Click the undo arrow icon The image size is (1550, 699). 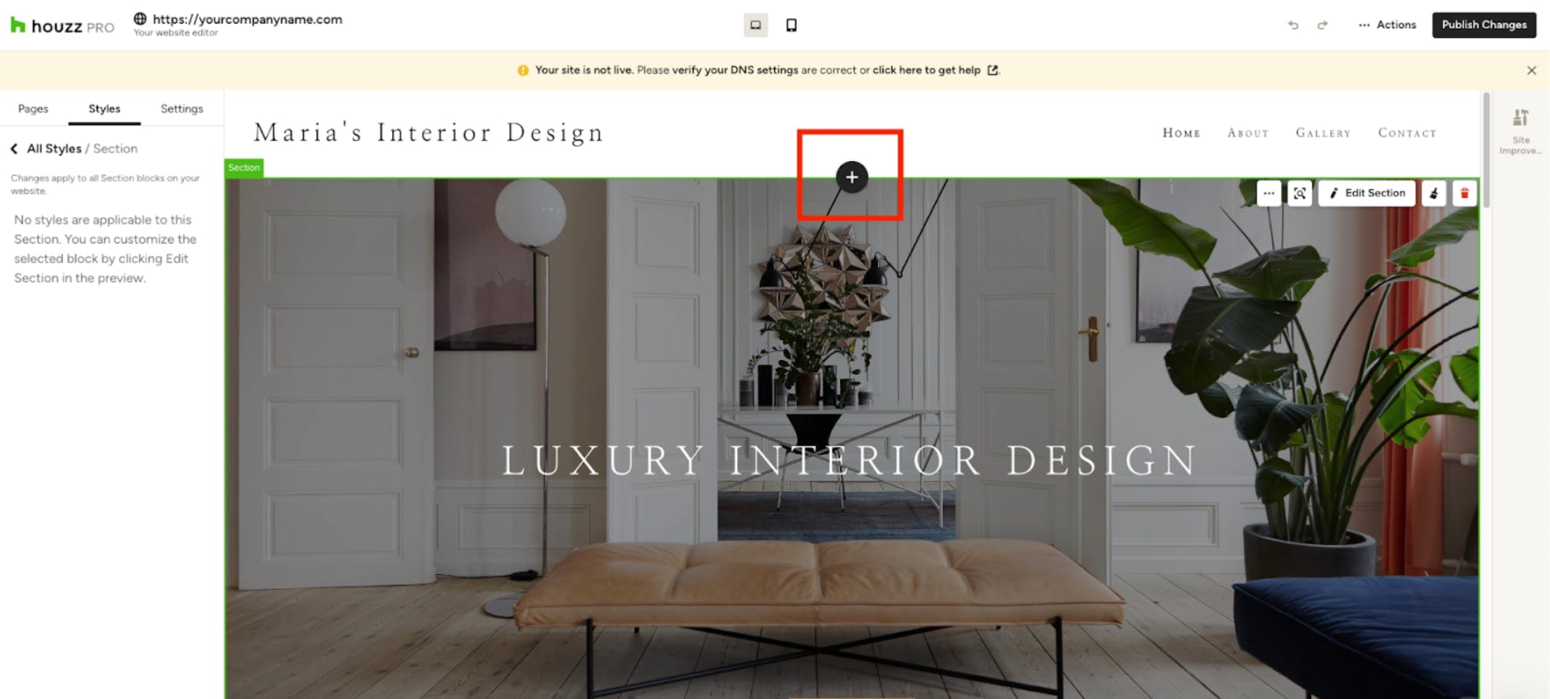tap(1293, 25)
